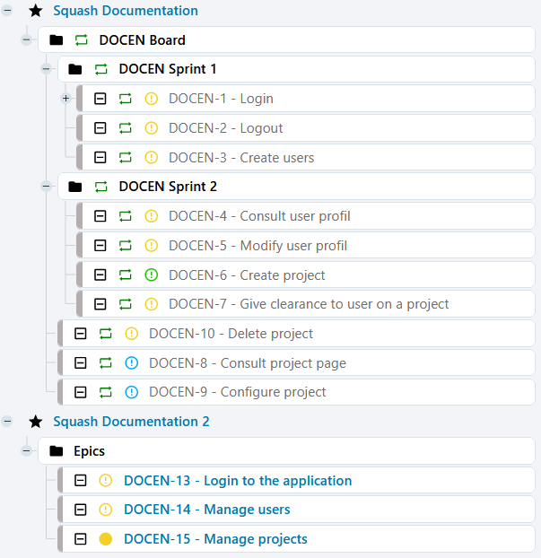541x558 pixels.
Task: Click the requirement box icon of DOCEN-3
Action: 100,157
